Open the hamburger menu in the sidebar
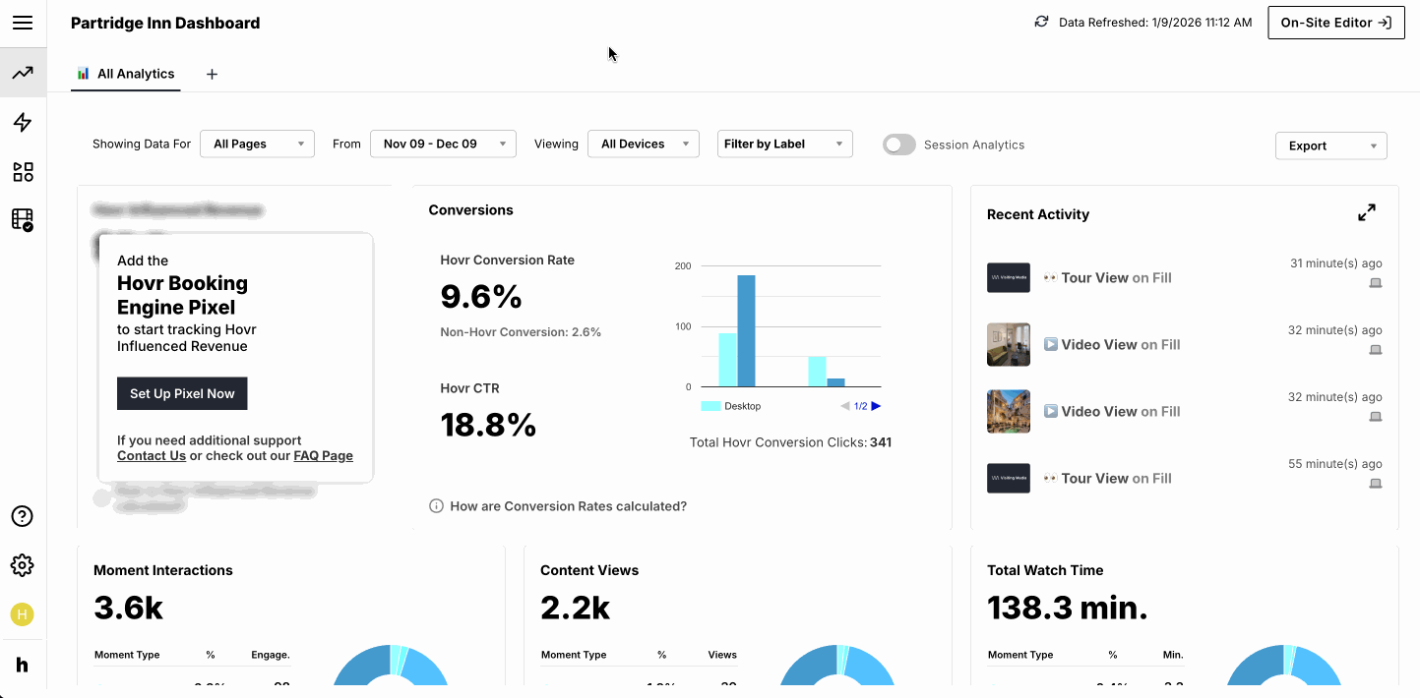The image size is (1420, 698). [x=23, y=23]
